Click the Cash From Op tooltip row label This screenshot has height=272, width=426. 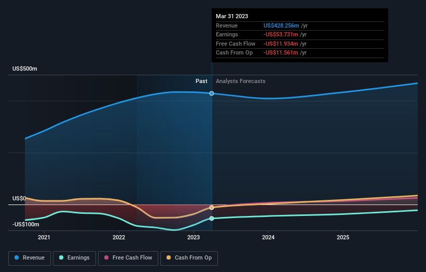point(234,53)
